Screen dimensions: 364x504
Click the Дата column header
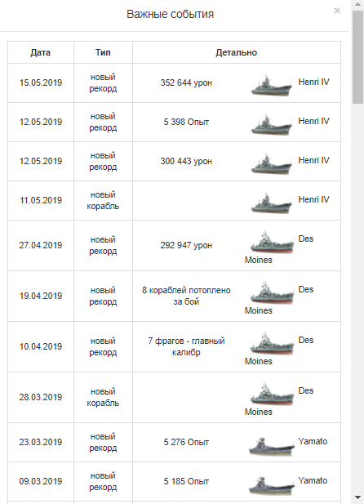point(41,52)
